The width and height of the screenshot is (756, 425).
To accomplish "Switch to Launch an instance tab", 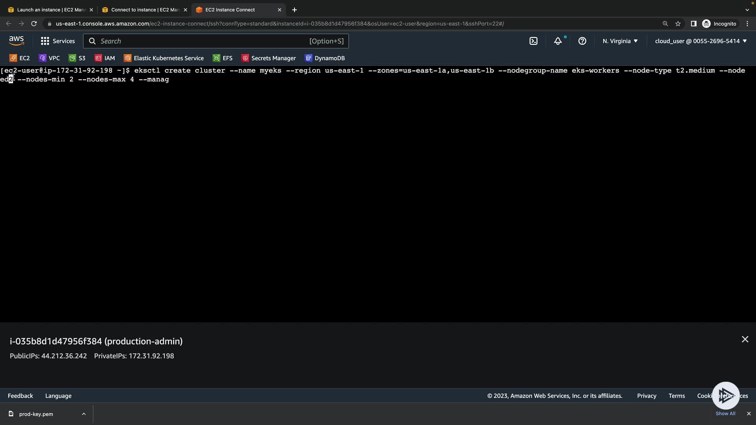I will coord(50,10).
